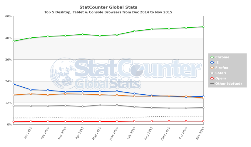Click the 48% y-axis label
Image resolution: width=251 pixels, height=147 pixels.
(x=8, y=38)
